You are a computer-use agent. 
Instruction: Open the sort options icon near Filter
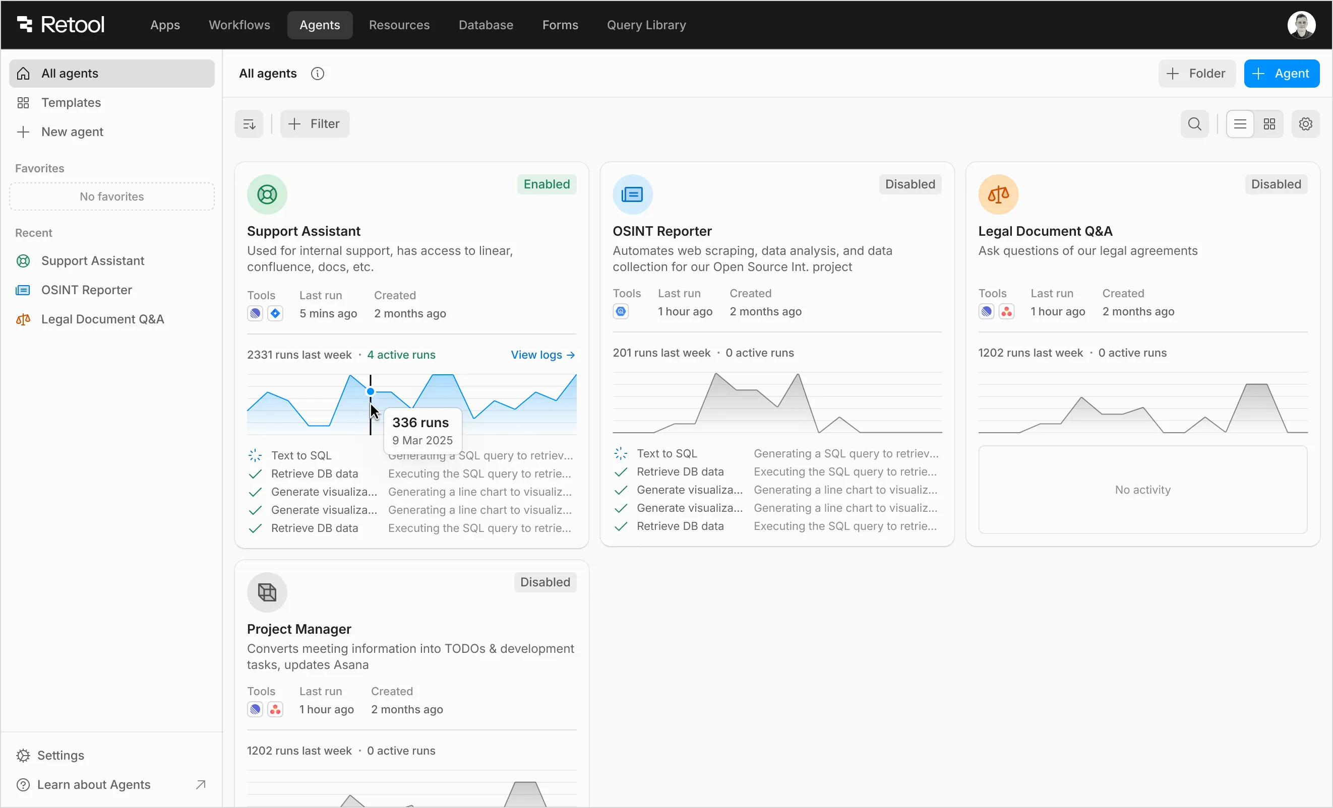click(x=249, y=123)
